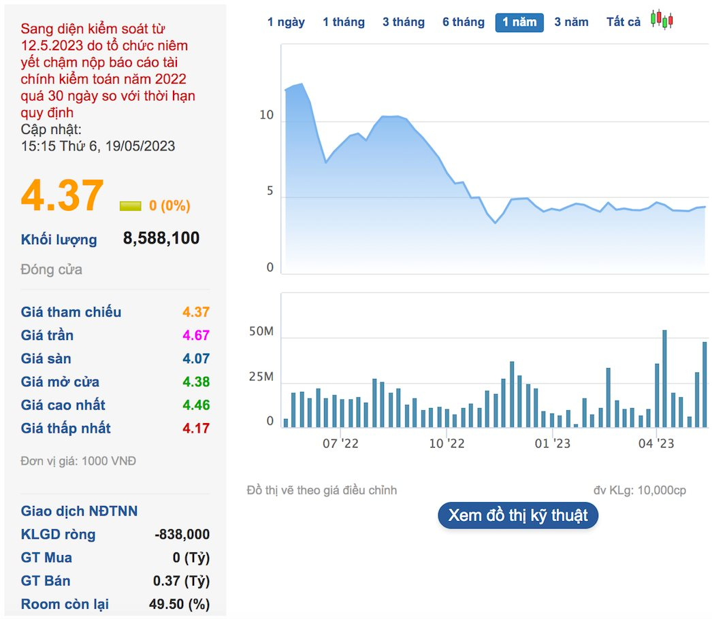Click the price line's lowest dip point
The height and width of the screenshot is (619, 712).
(x=496, y=222)
